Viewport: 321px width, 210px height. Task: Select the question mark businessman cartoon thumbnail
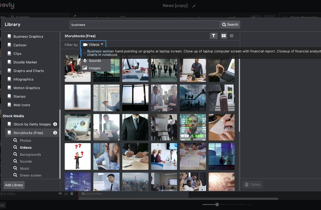click(77, 157)
